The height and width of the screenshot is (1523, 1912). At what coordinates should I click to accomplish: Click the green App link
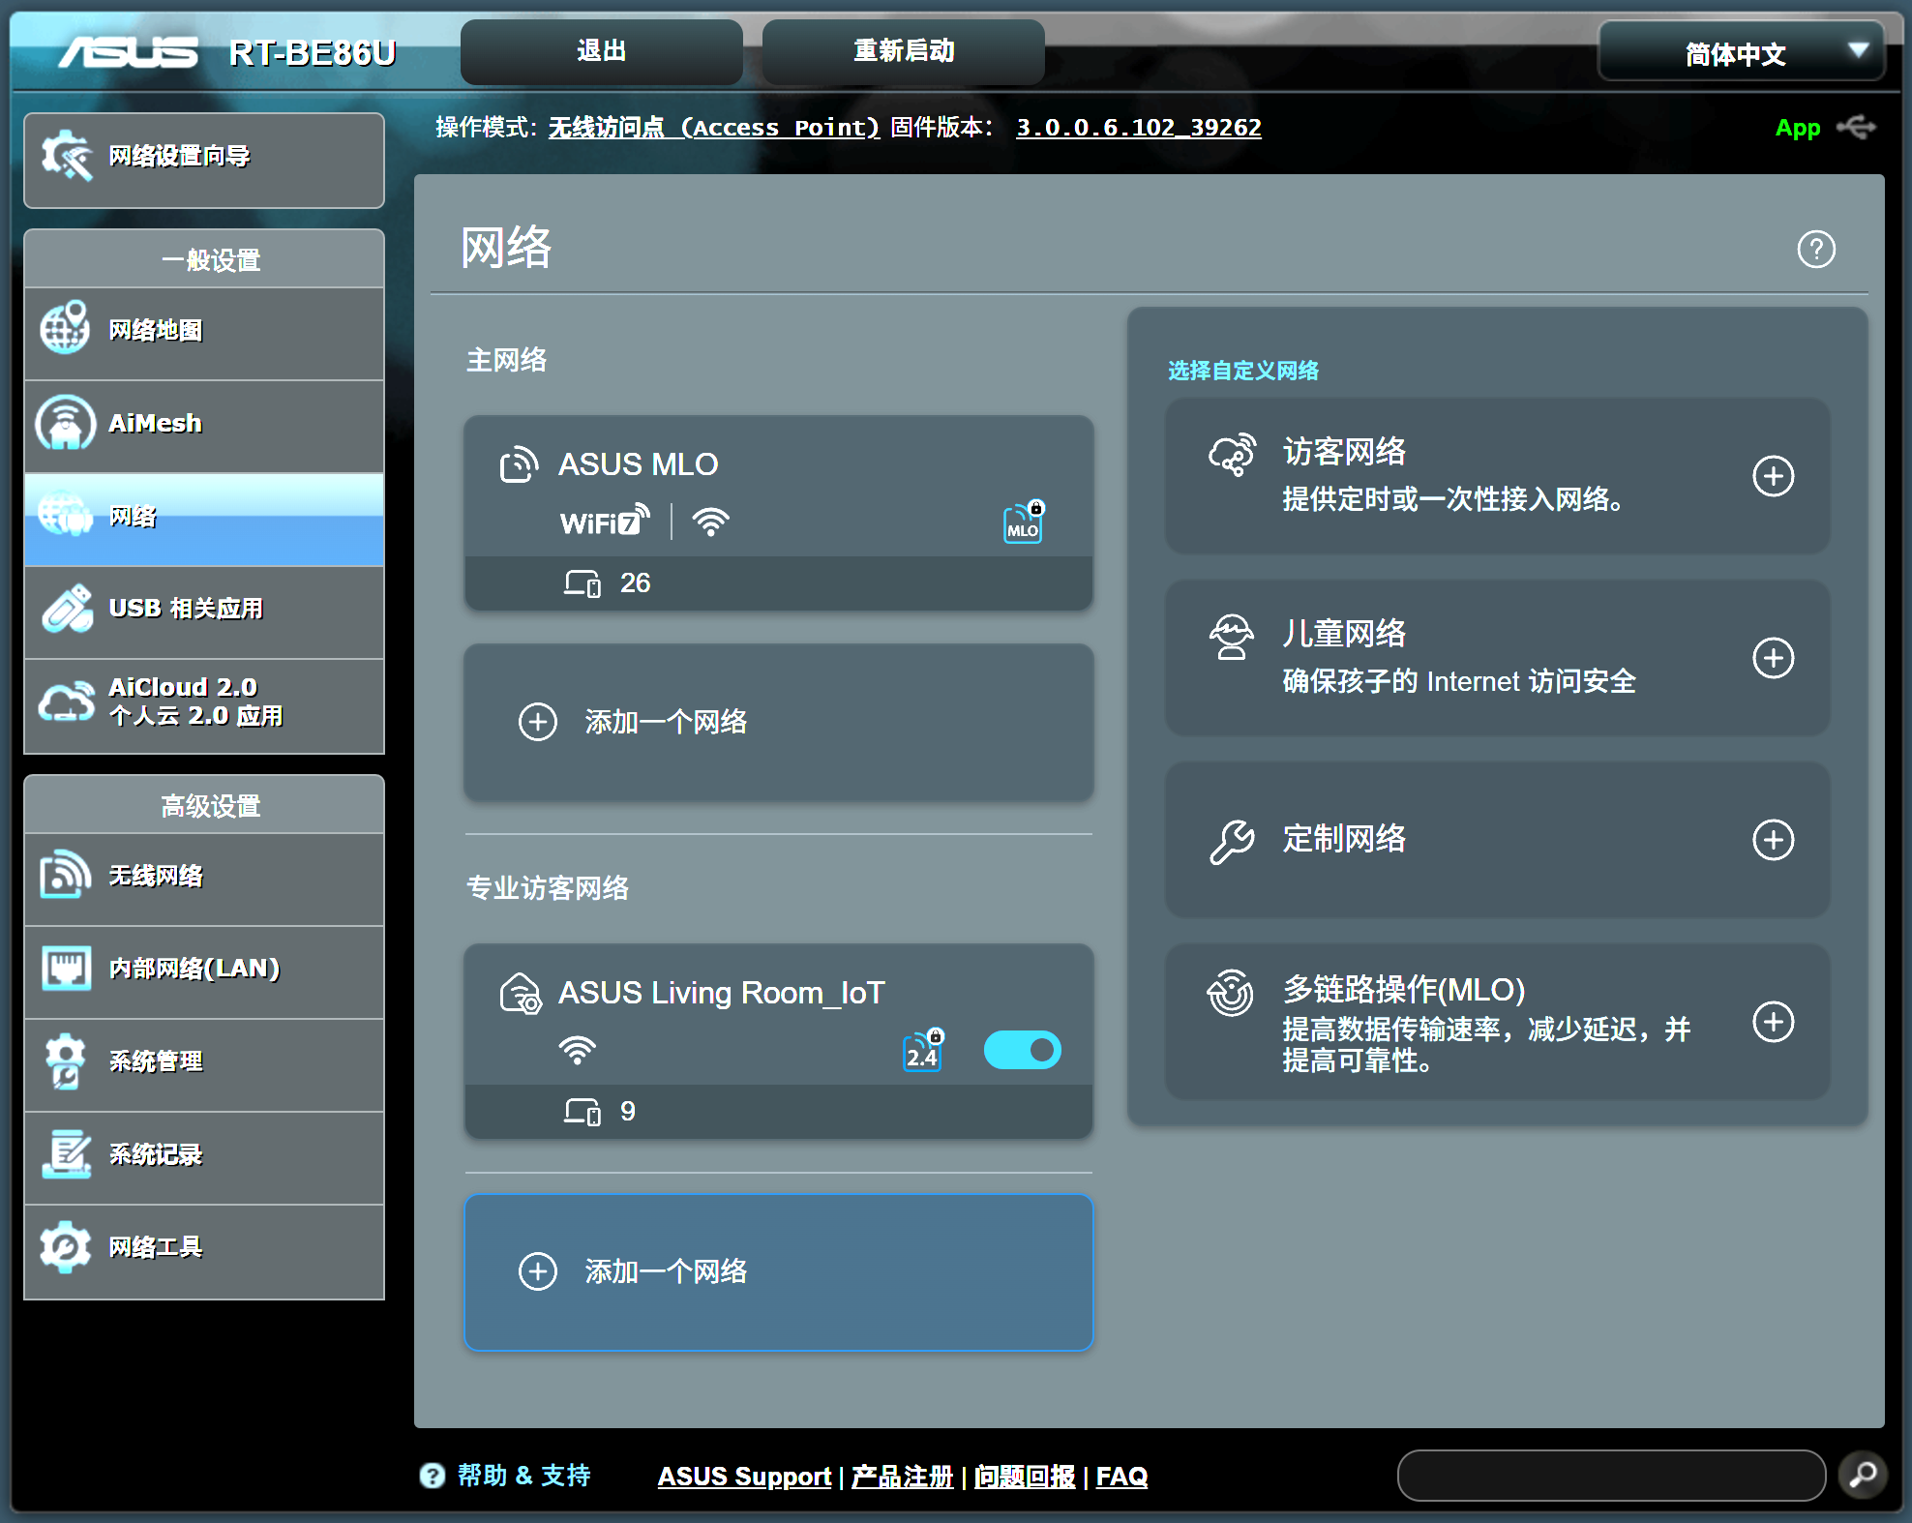[x=1797, y=128]
